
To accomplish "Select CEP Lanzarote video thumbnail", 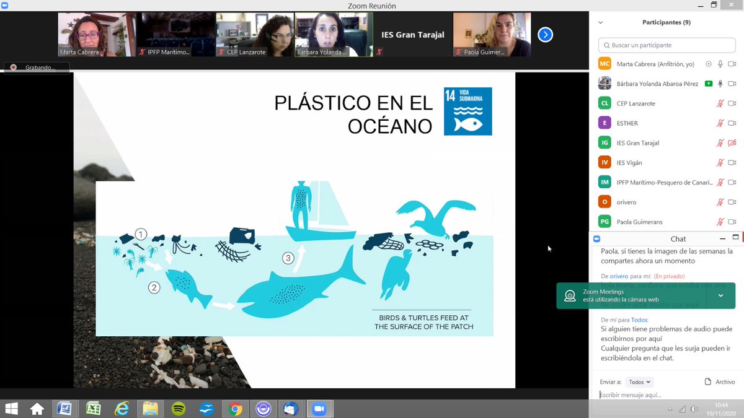I will pyautogui.click(x=254, y=35).
